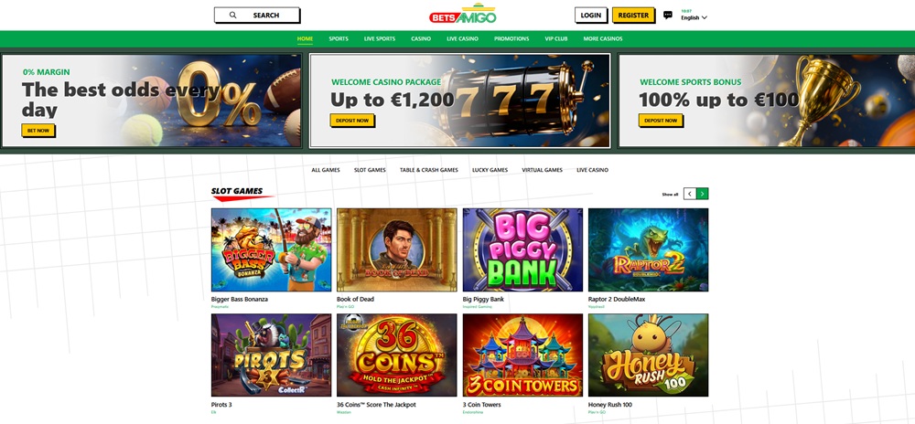
Task: Select the Lucky Games category tab
Action: pyautogui.click(x=490, y=170)
